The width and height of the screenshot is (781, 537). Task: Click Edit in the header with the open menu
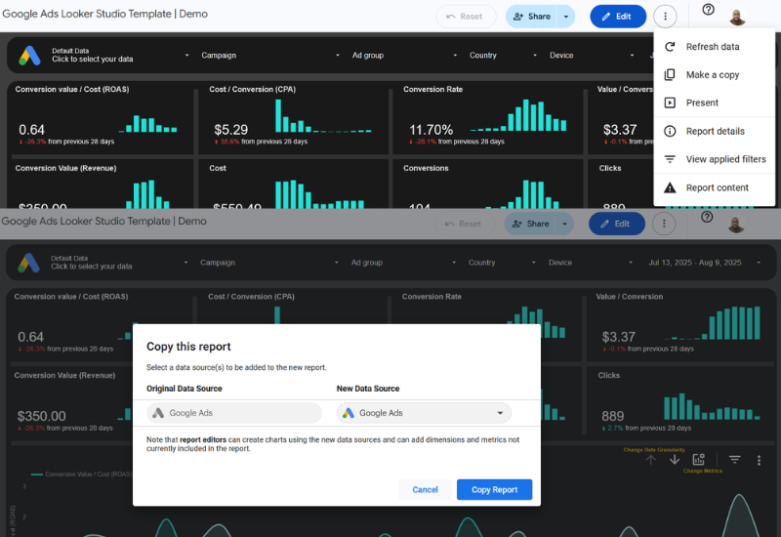point(618,17)
